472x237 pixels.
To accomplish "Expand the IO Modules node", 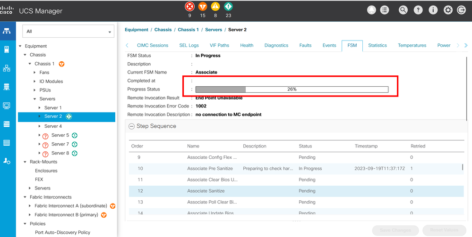I will 34,82.
